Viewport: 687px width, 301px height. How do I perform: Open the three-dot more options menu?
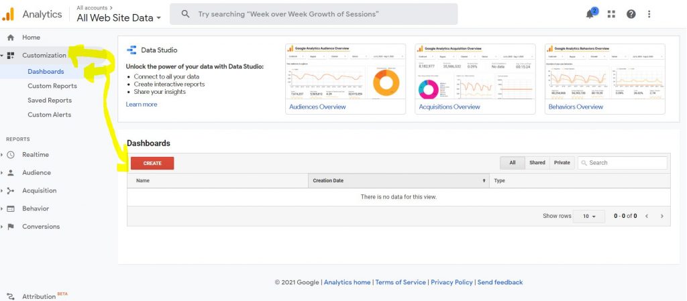coord(649,14)
